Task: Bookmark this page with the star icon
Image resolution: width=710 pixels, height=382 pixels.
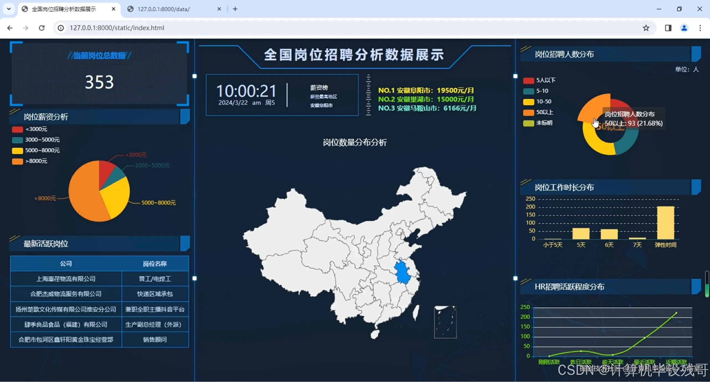Action: click(x=646, y=28)
